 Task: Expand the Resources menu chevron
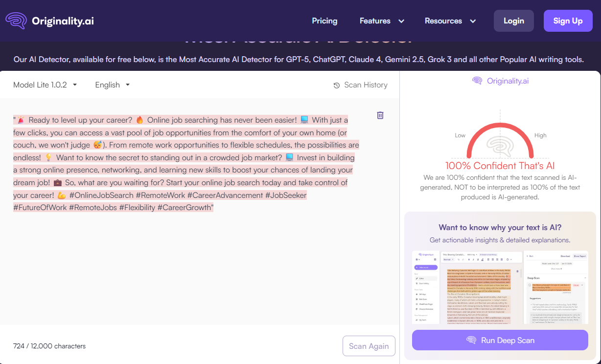473,21
